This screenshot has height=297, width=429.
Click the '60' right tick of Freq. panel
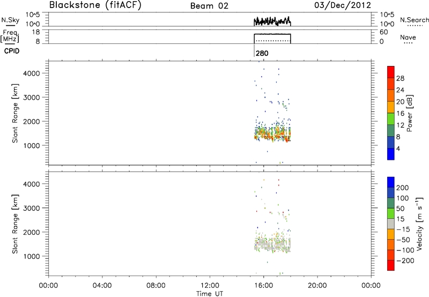click(x=383, y=32)
